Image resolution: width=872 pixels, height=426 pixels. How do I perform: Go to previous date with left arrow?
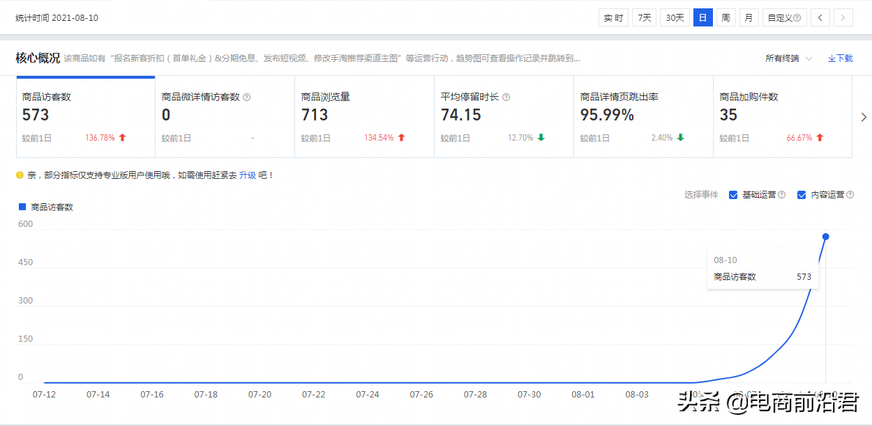pos(820,18)
